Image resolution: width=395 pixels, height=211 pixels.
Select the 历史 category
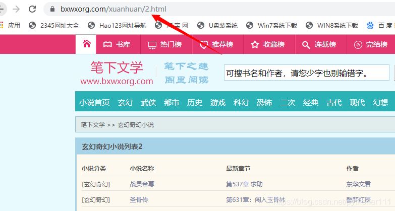[195, 103]
